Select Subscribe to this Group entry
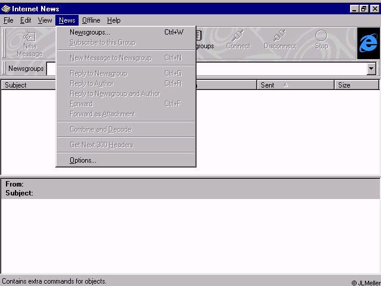The height and width of the screenshot is (286, 381). (126, 42)
